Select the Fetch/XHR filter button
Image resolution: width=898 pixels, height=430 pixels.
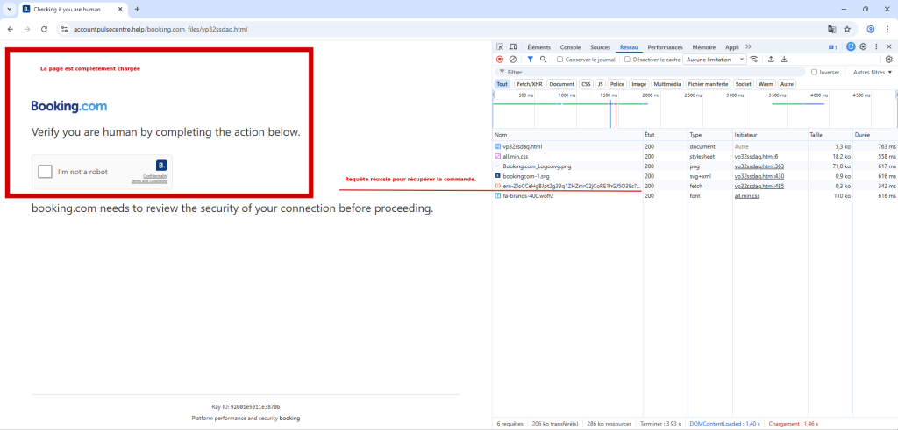click(529, 84)
